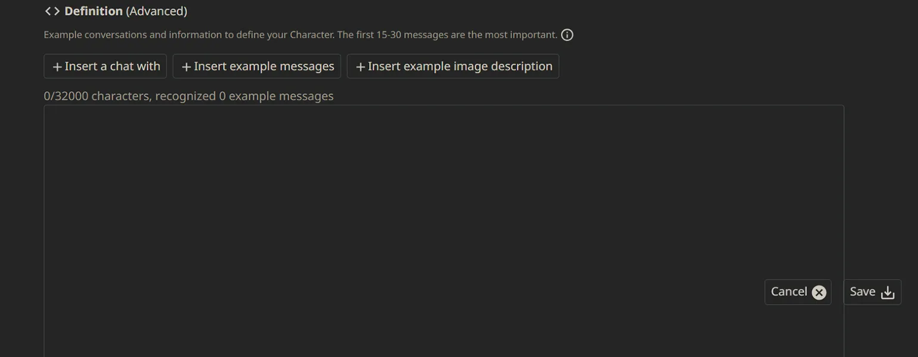Click the info icon after the description
This screenshot has width=918, height=357.
(567, 35)
